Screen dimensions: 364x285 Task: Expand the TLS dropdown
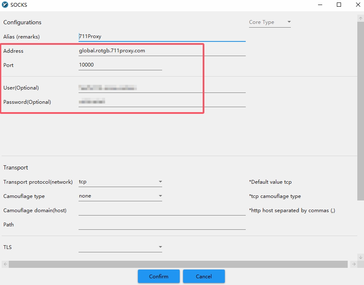coord(120,247)
